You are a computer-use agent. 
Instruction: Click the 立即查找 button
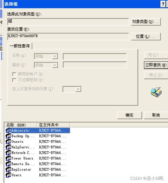[156, 65]
